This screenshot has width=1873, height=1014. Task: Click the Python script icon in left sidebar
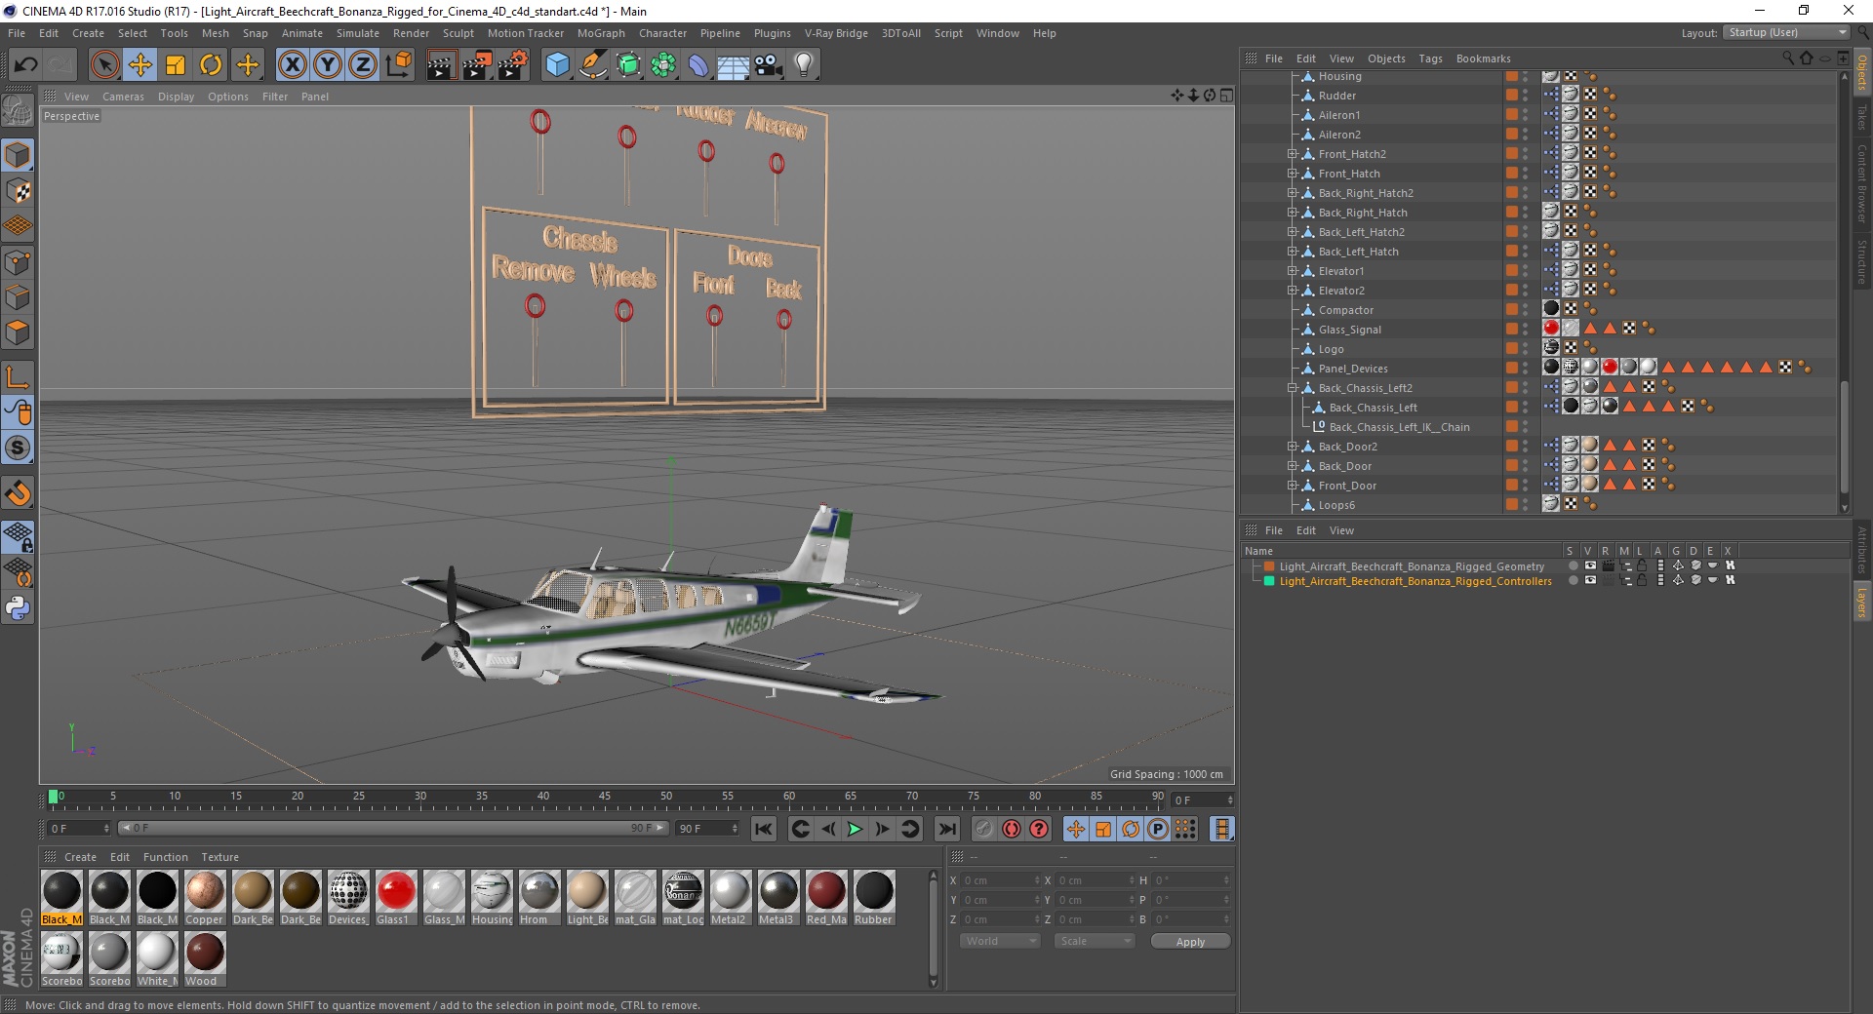(x=18, y=608)
